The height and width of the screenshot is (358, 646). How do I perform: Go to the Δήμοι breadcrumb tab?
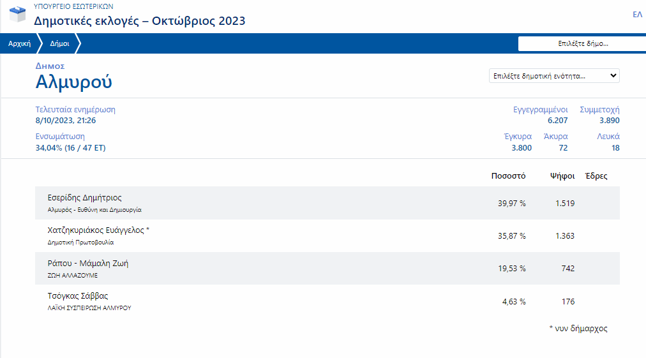click(59, 44)
